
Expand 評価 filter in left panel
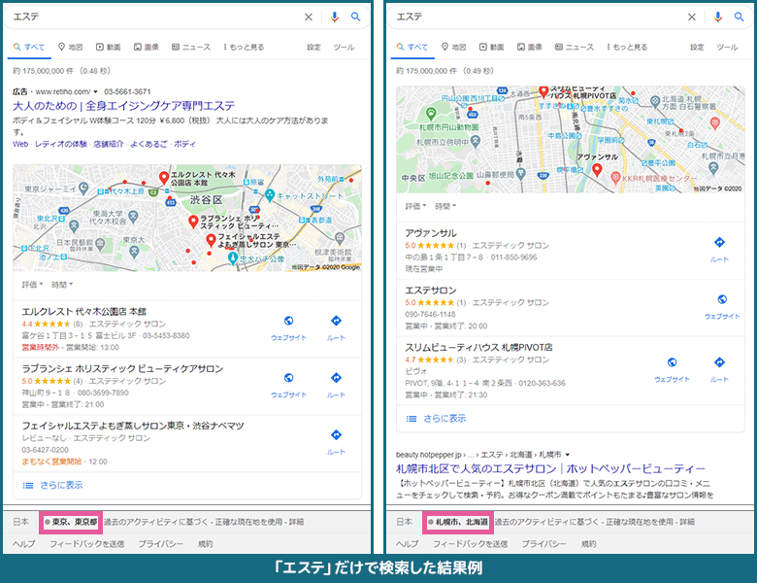(x=32, y=285)
